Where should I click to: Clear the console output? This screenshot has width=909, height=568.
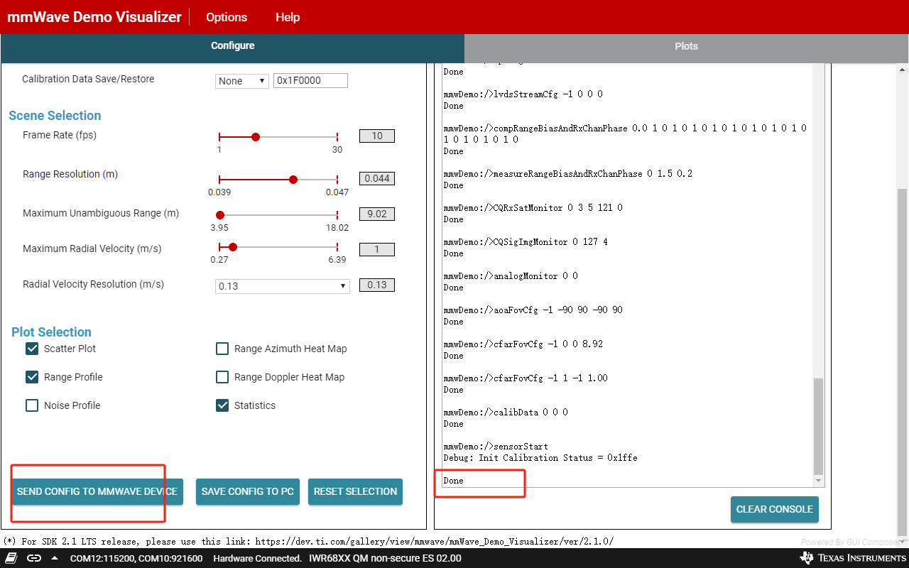(774, 509)
